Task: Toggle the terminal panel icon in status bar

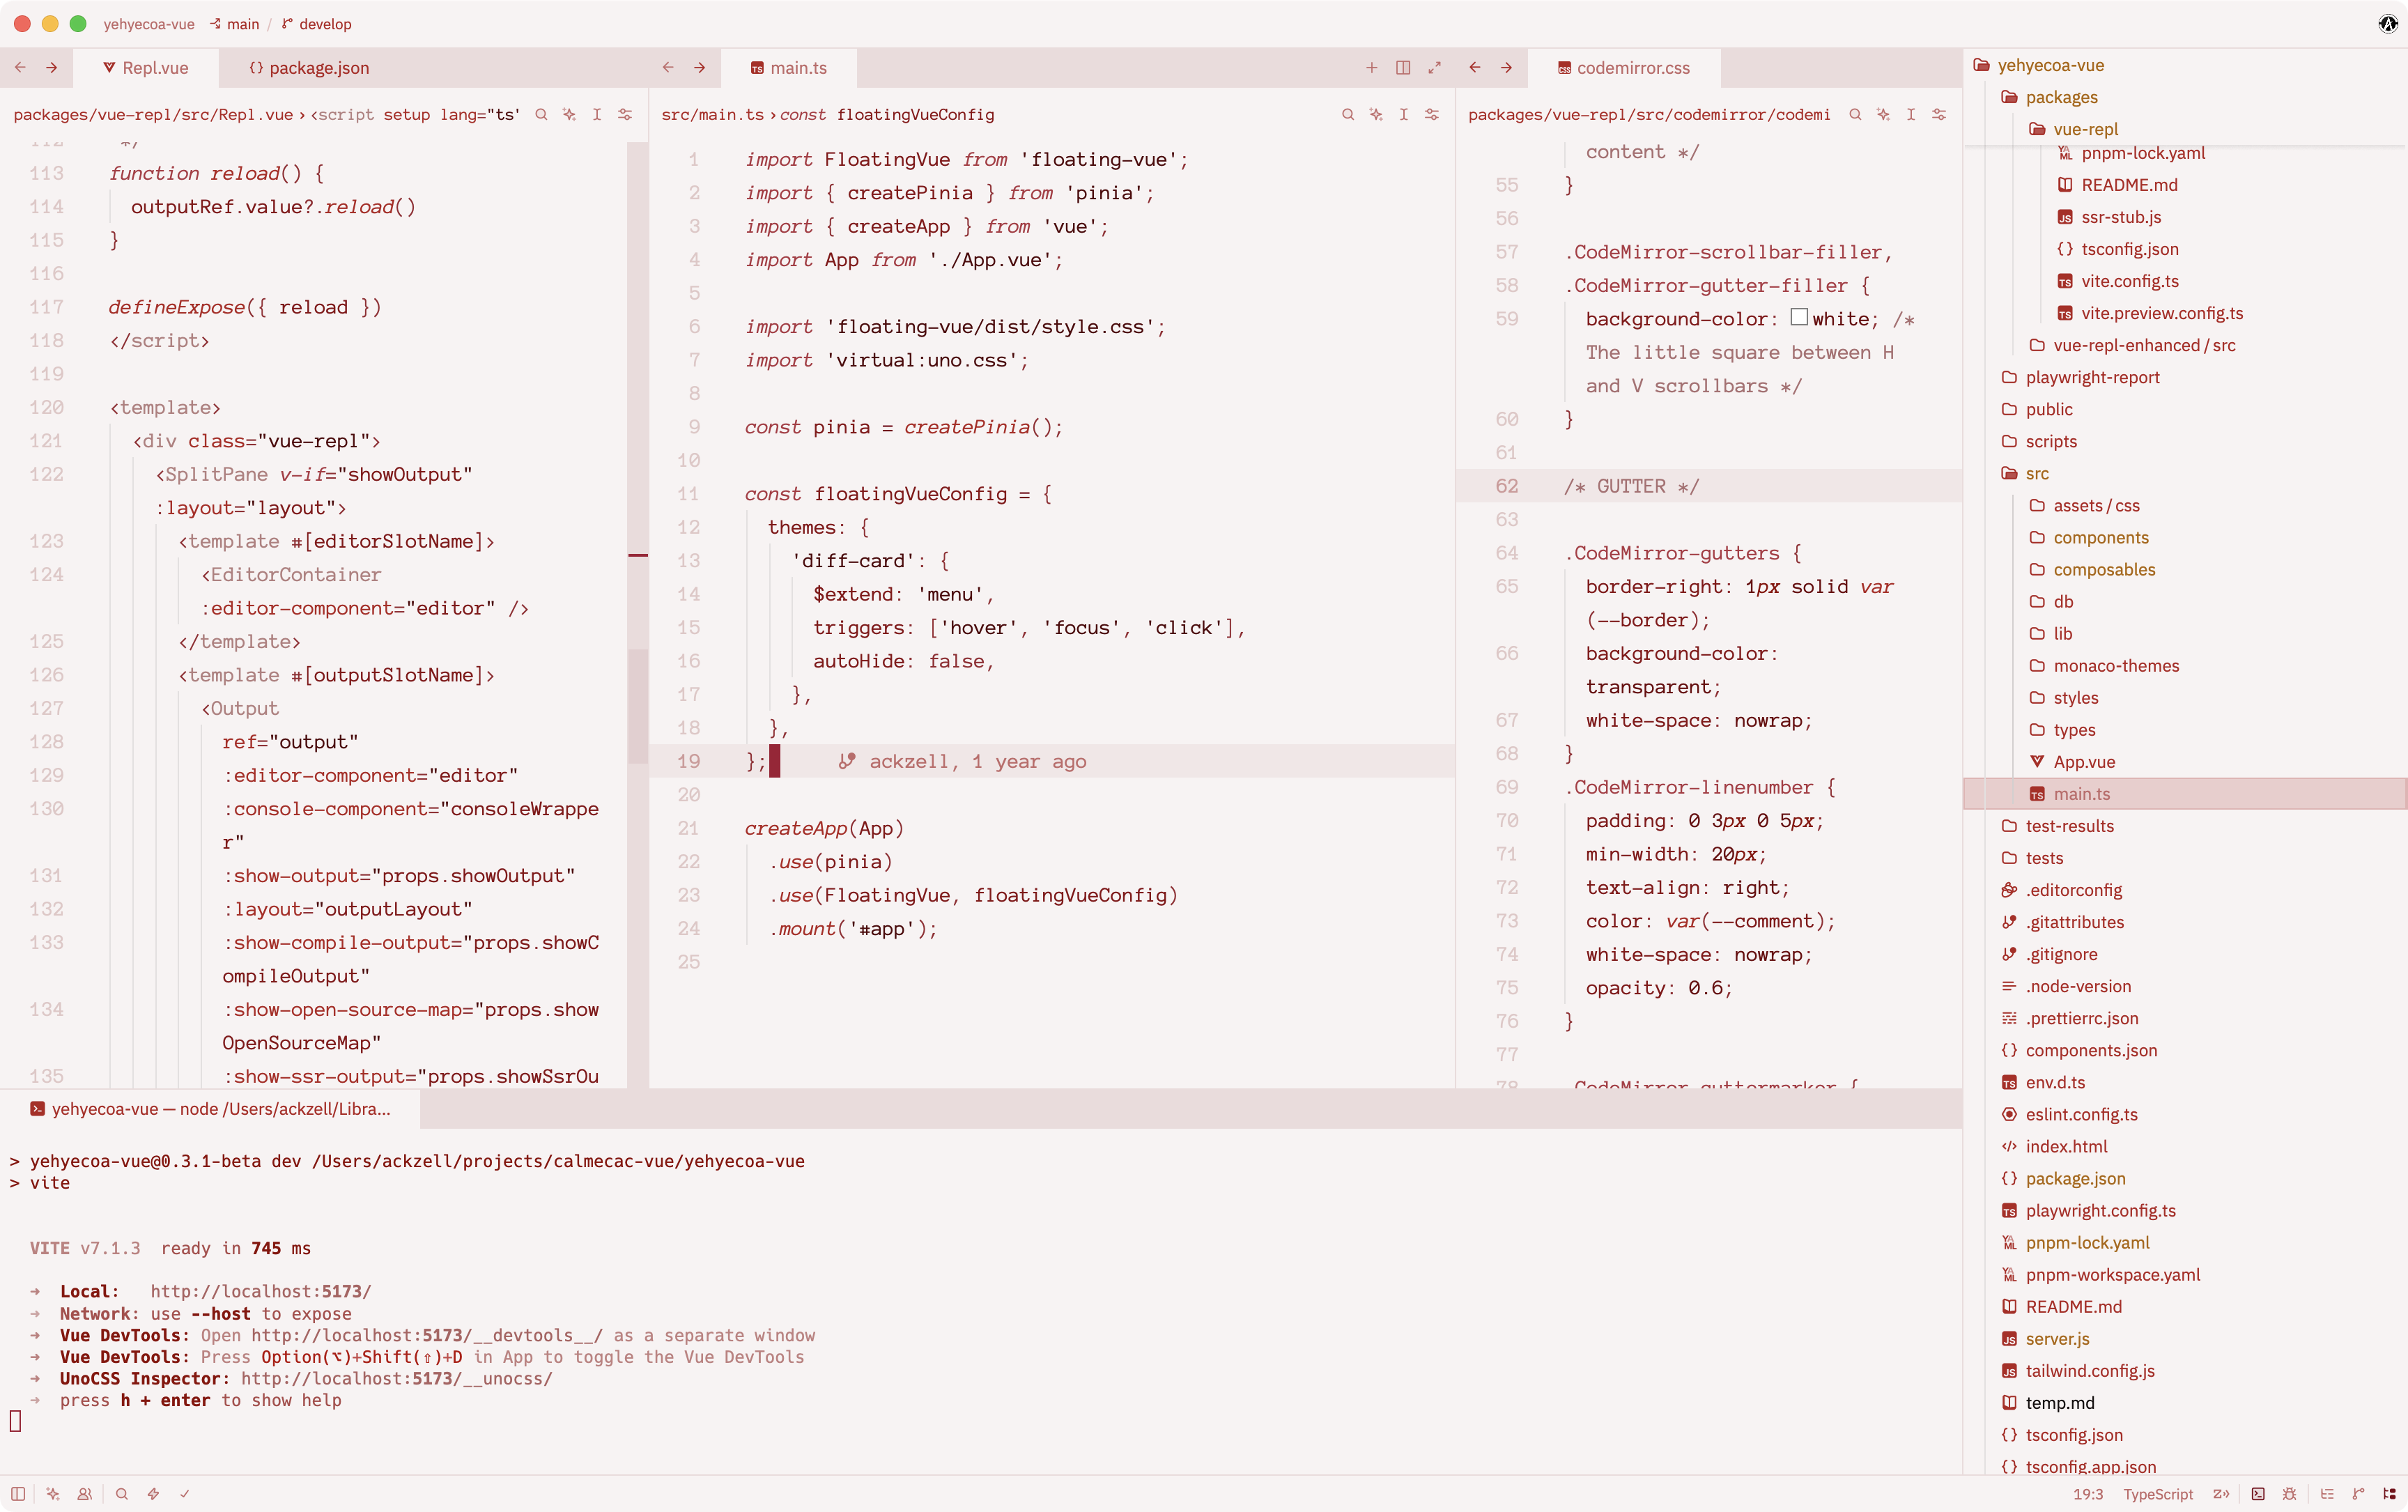Action: pos(2258,1494)
